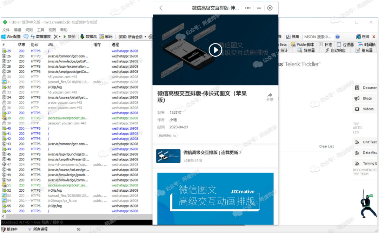Click the MSDN search input field
The image size is (379, 233).
pyautogui.click(x=318, y=37)
